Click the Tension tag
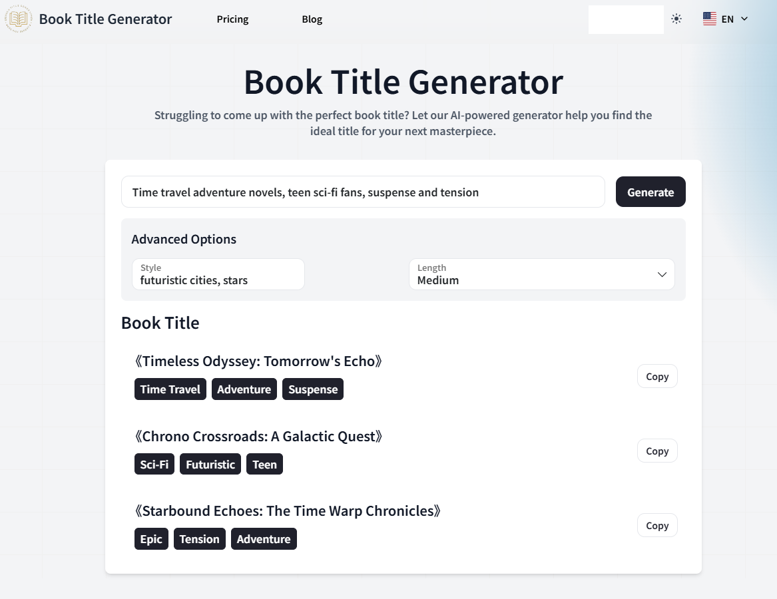Image resolution: width=777 pixels, height=599 pixels. click(x=199, y=538)
